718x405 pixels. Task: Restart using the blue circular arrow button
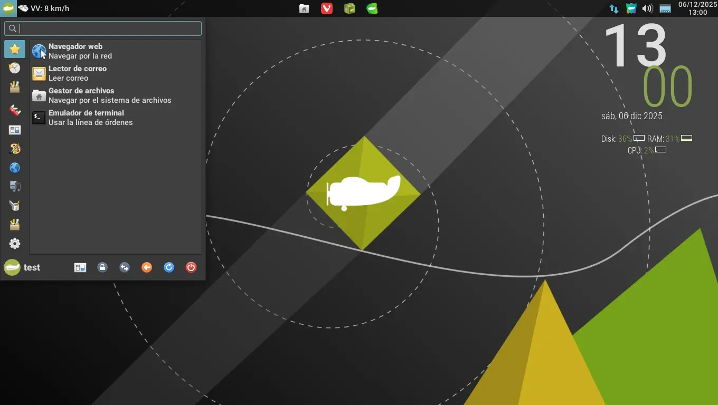pyautogui.click(x=169, y=267)
